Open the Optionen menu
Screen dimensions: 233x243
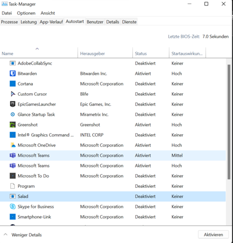pos(26,13)
